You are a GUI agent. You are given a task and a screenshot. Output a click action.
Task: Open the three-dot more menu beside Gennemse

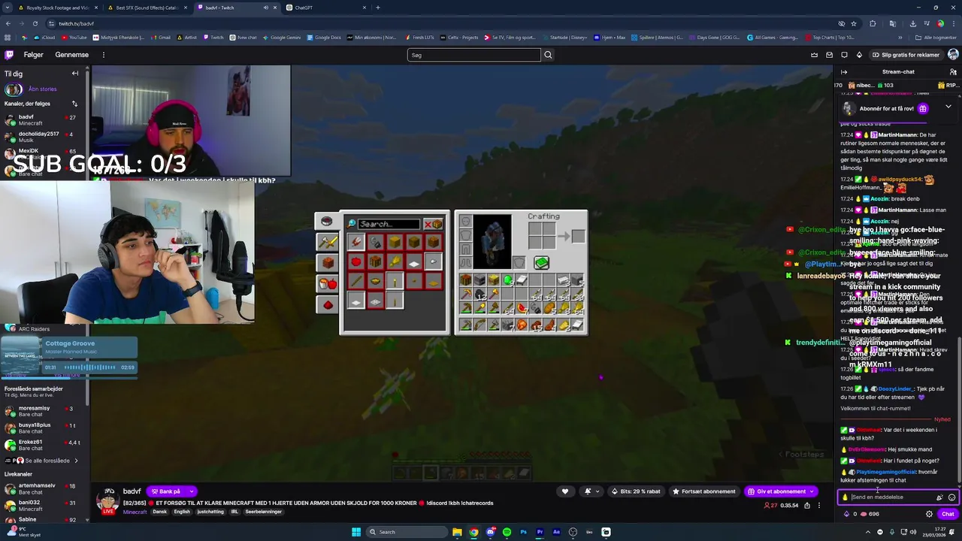[x=104, y=55]
